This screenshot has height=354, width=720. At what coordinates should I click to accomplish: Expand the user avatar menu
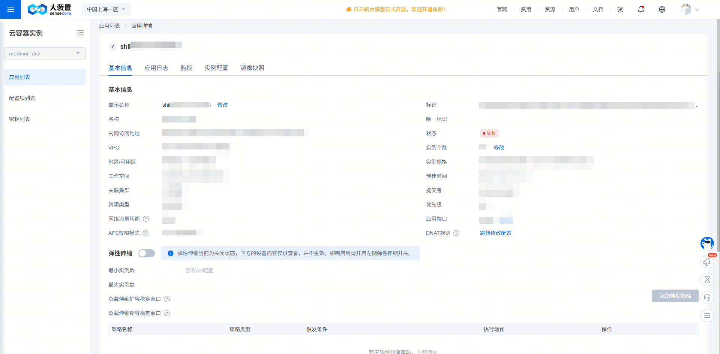pyautogui.click(x=690, y=9)
